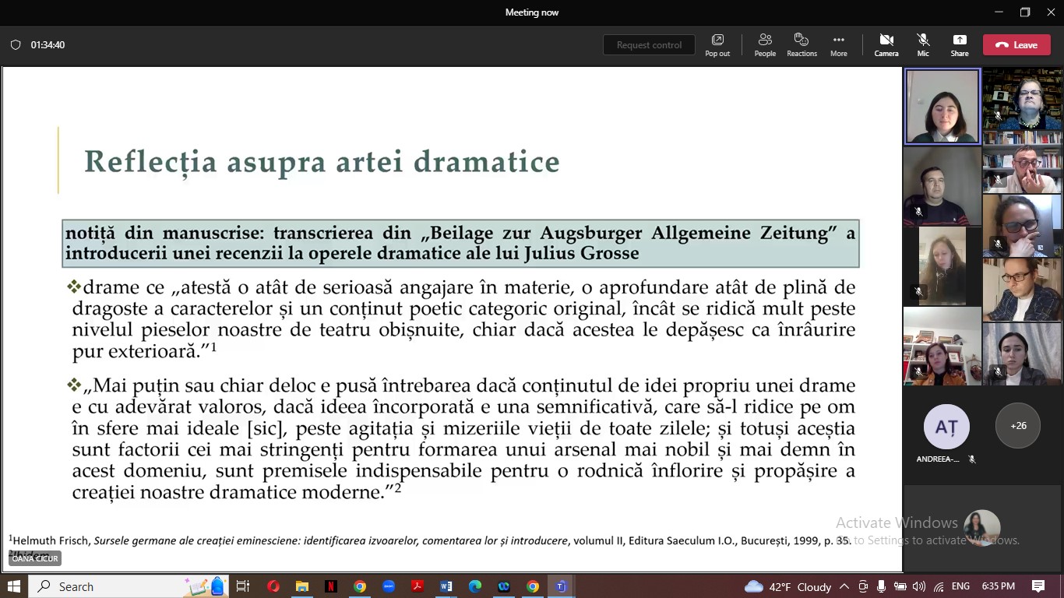Screen dimensions: 1064x598
Task: Open Task View on the taskbar
Action: pyautogui.click(x=243, y=586)
